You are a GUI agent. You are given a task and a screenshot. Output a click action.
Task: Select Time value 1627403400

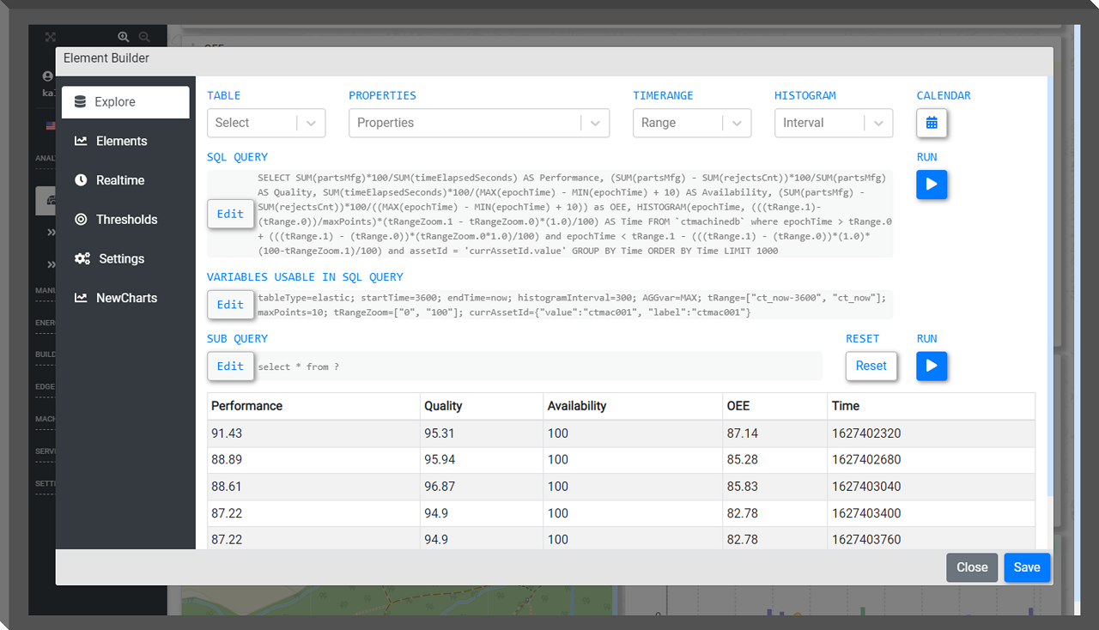coord(866,513)
